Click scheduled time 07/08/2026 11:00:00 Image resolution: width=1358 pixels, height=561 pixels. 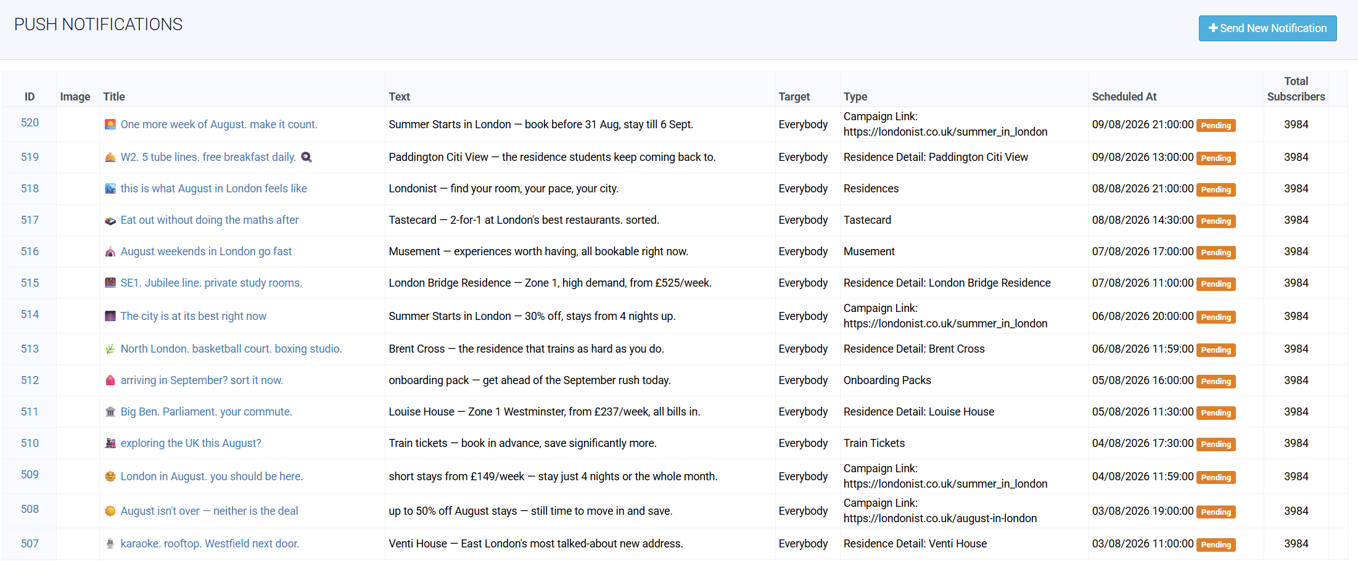(x=1142, y=283)
